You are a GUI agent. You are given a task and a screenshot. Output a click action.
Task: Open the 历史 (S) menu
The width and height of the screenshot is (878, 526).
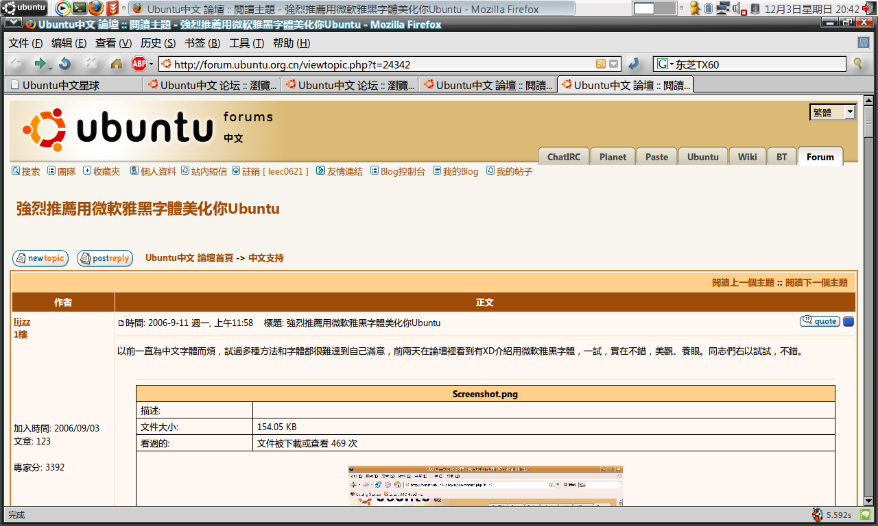(x=158, y=43)
